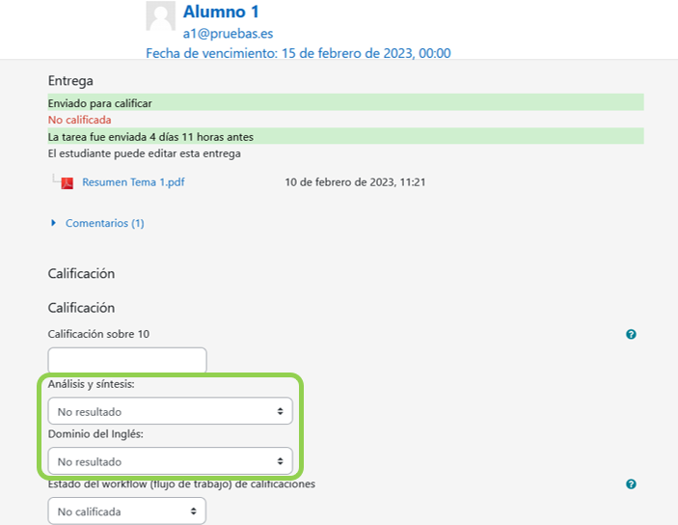The width and height of the screenshot is (678, 525).
Task: Click the Fecha de vencimiento due date link
Action: click(x=298, y=53)
